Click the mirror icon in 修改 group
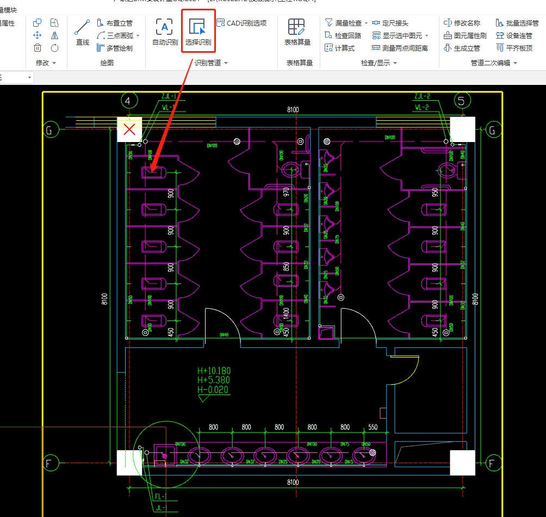 click(54, 35)
